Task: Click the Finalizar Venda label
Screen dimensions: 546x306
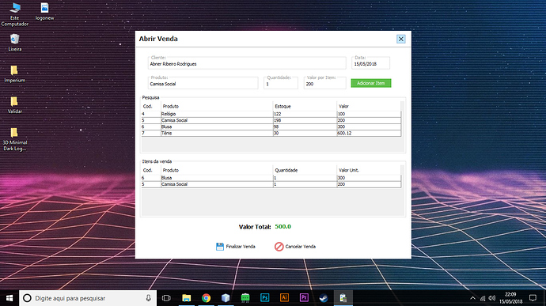Action: pos(241,247)
